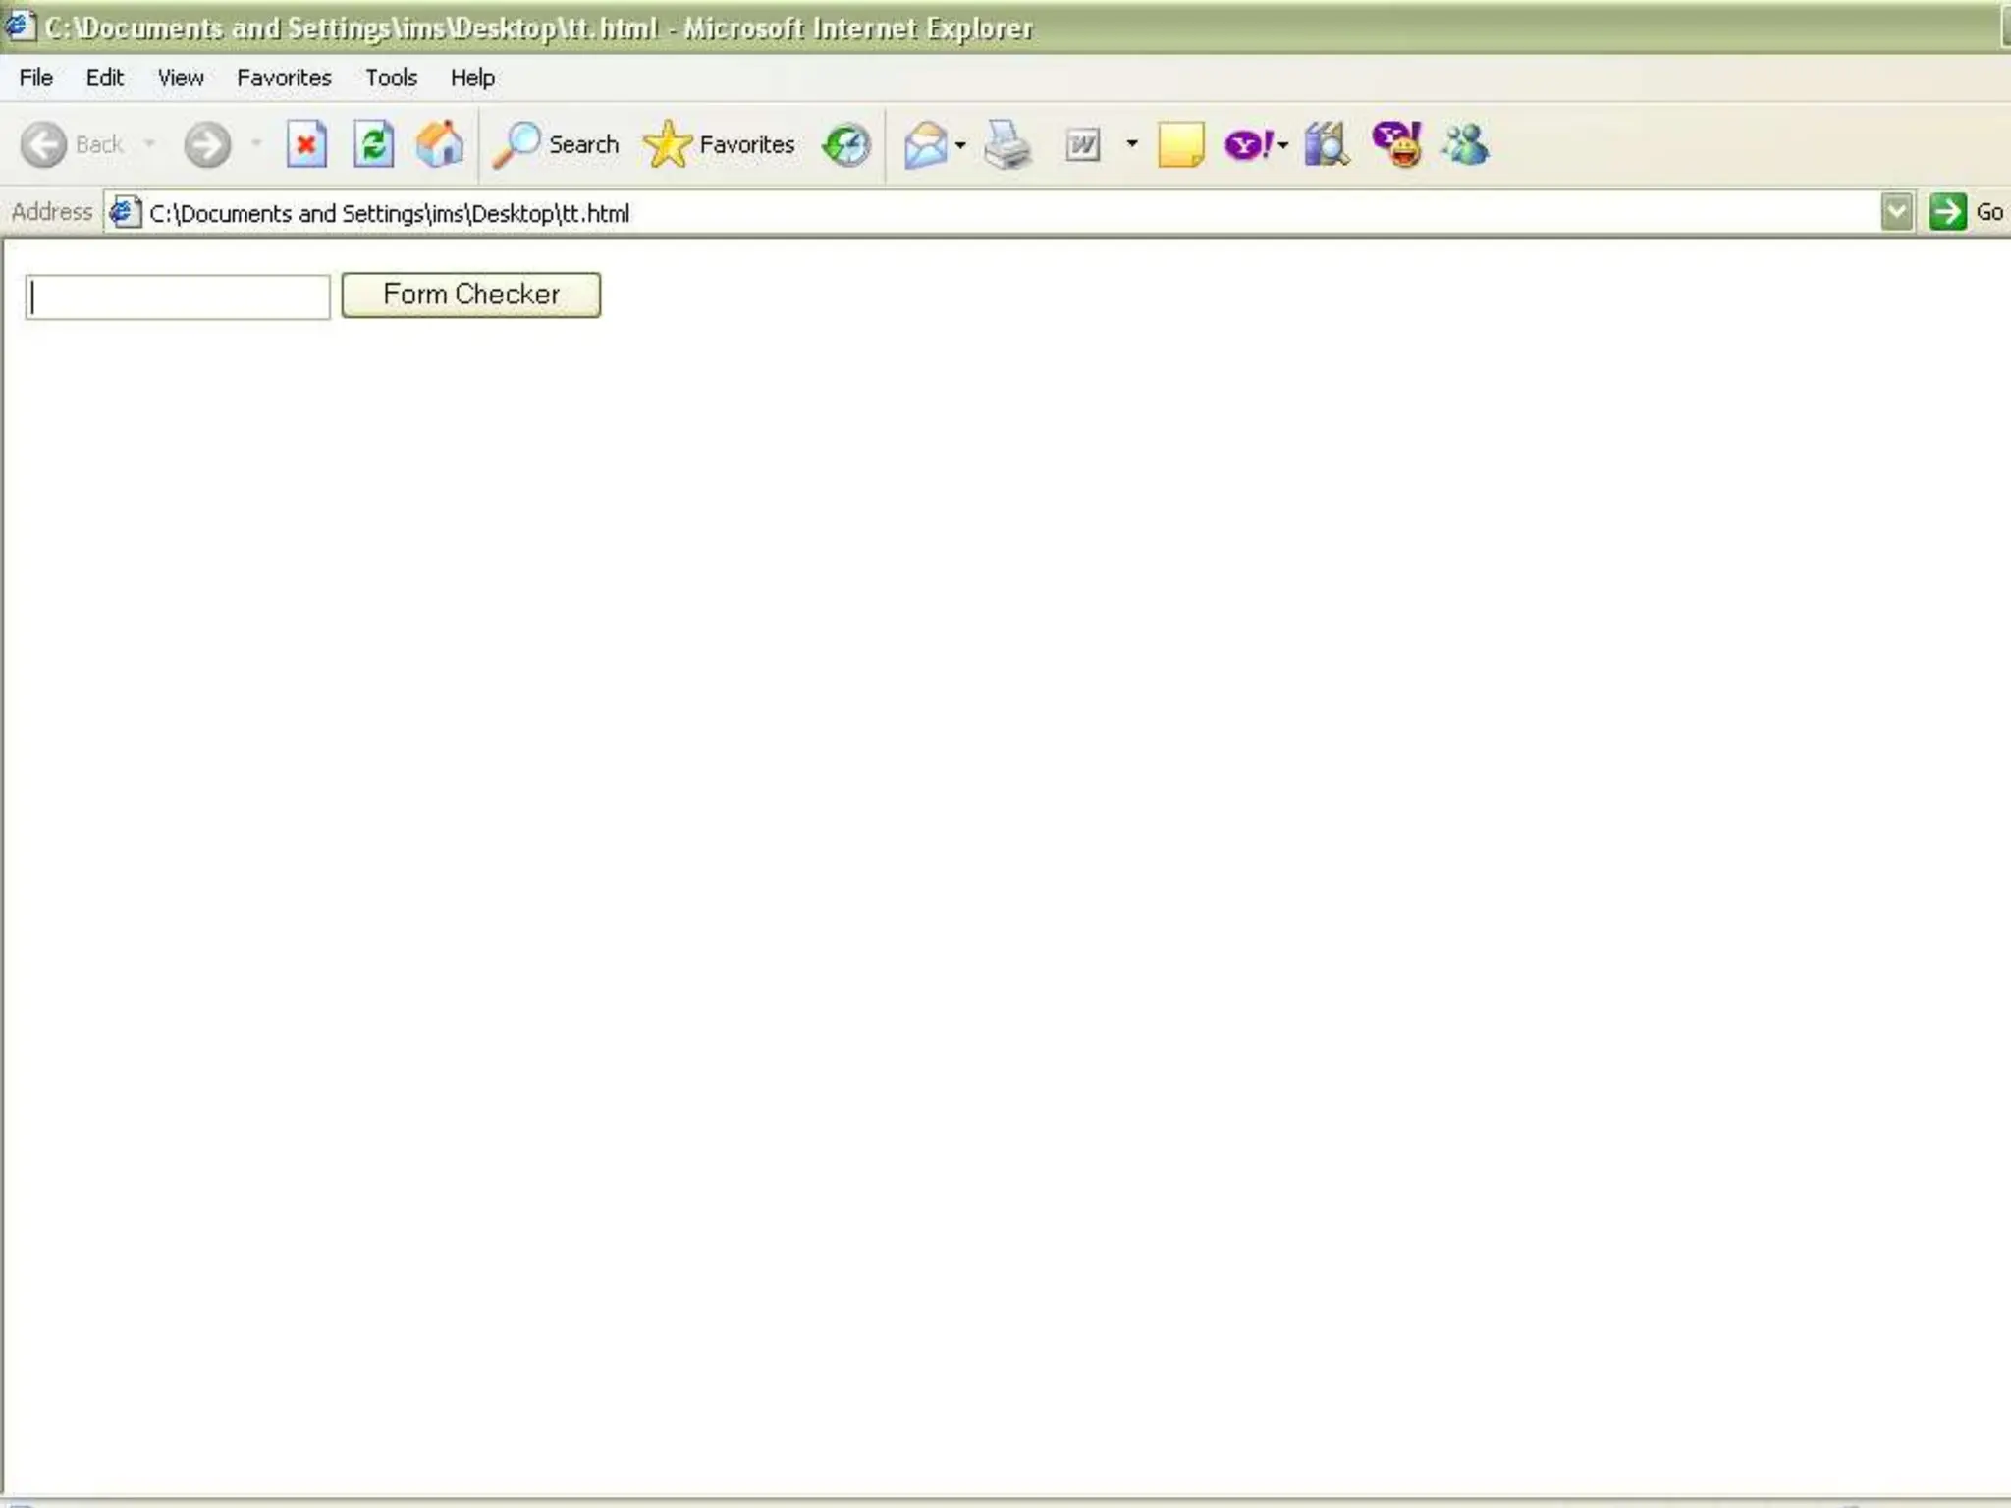Open the Favorites menu in menu bar
Viewport: 2011px width, 1508px height.
[284, 78]
